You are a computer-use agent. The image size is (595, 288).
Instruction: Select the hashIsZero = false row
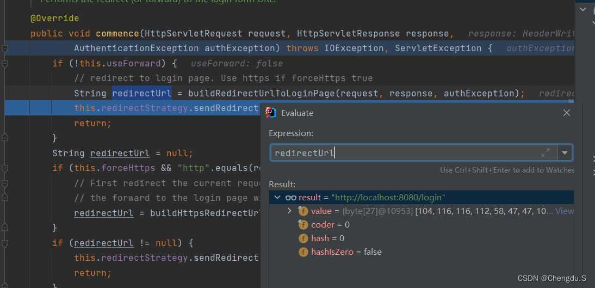(421, 252)
